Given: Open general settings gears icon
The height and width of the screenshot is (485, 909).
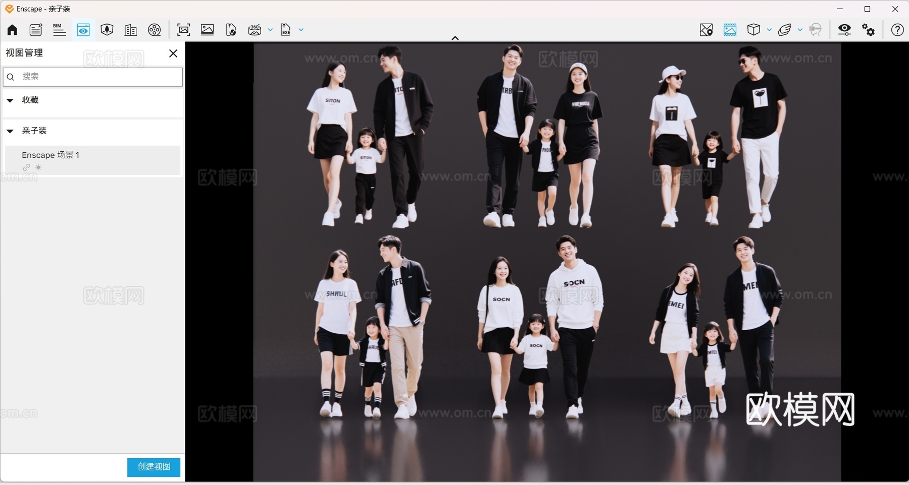Looking at the screenshot, I should click(869, 30).
